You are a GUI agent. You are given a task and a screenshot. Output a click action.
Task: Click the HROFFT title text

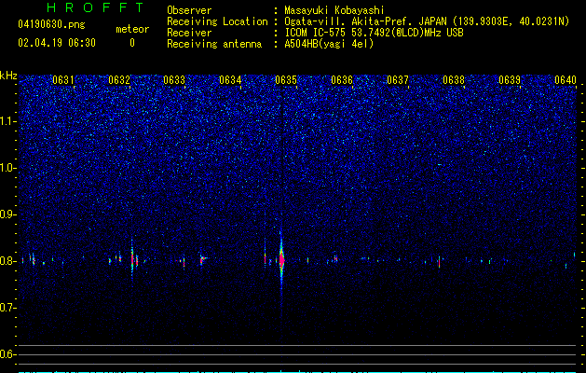(95, 7)
